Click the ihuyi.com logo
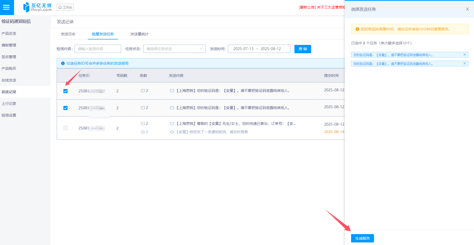The height and width of the screenshot is (245, 474). click(x=37, y=7)
